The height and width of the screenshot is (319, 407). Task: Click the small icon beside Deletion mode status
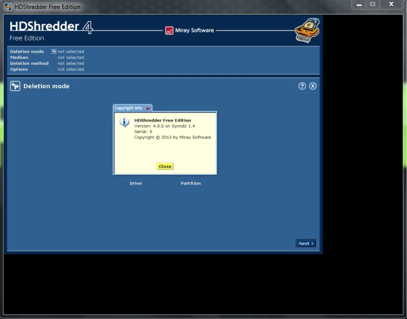tap(54, 51)
